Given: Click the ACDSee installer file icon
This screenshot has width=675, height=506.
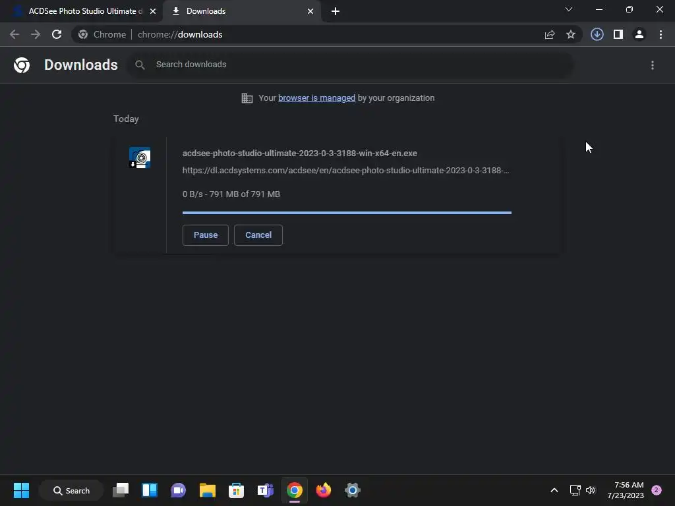Looking at the screenshot, I should 140,157.
